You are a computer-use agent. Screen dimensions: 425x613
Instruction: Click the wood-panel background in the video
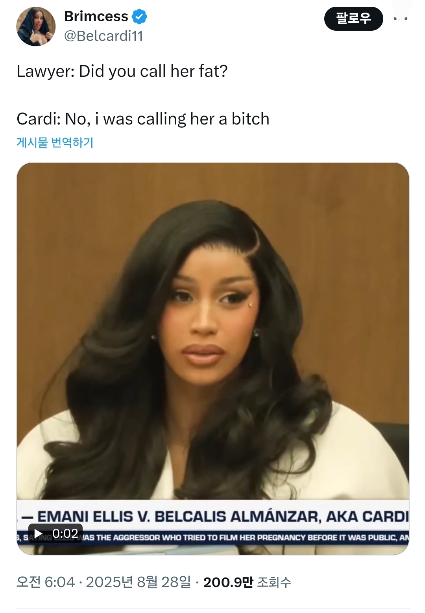79,221
